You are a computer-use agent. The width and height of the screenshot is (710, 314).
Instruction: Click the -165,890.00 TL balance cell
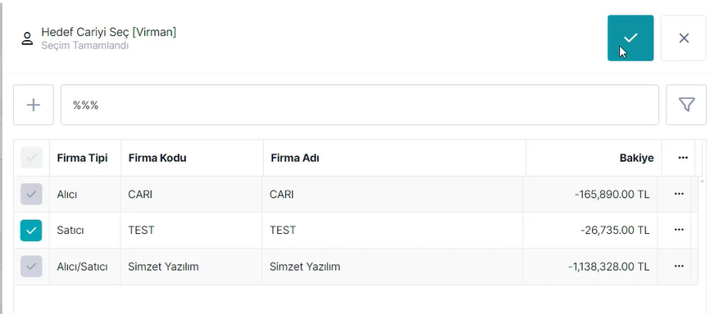coord(590,195)
